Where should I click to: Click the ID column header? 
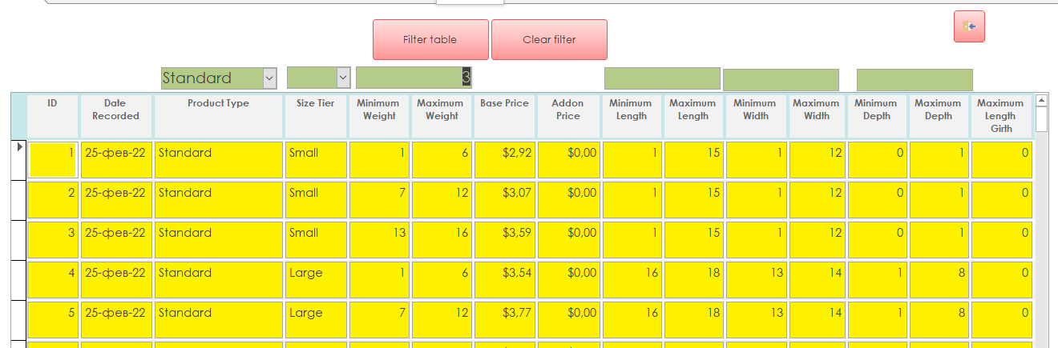coord(53,116)
